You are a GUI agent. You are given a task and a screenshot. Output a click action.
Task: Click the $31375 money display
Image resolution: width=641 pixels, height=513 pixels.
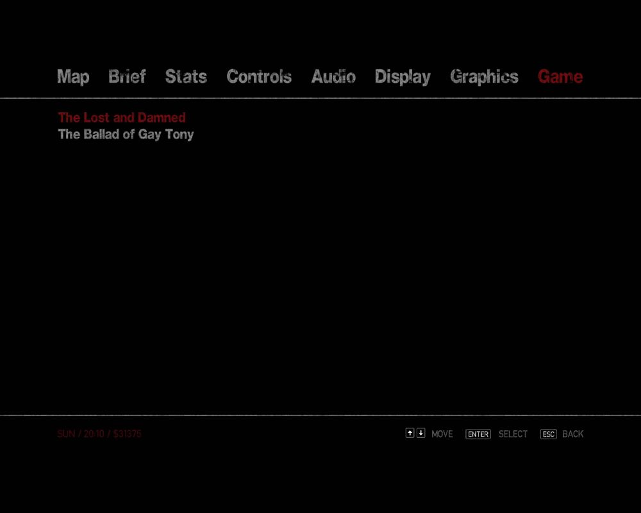(x=127, y=434)
